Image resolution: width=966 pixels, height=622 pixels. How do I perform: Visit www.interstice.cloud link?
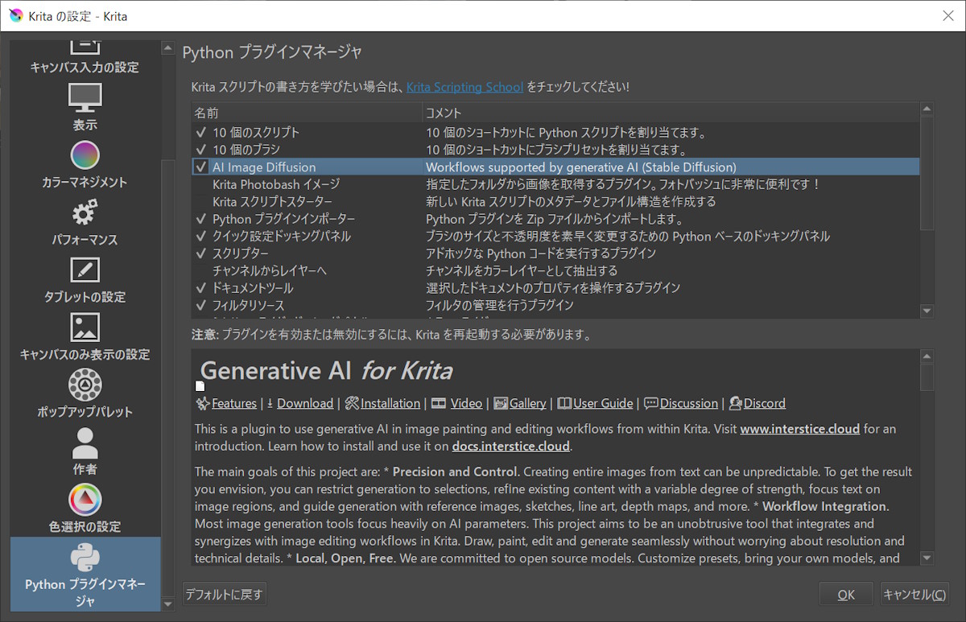tap(800, 429)
